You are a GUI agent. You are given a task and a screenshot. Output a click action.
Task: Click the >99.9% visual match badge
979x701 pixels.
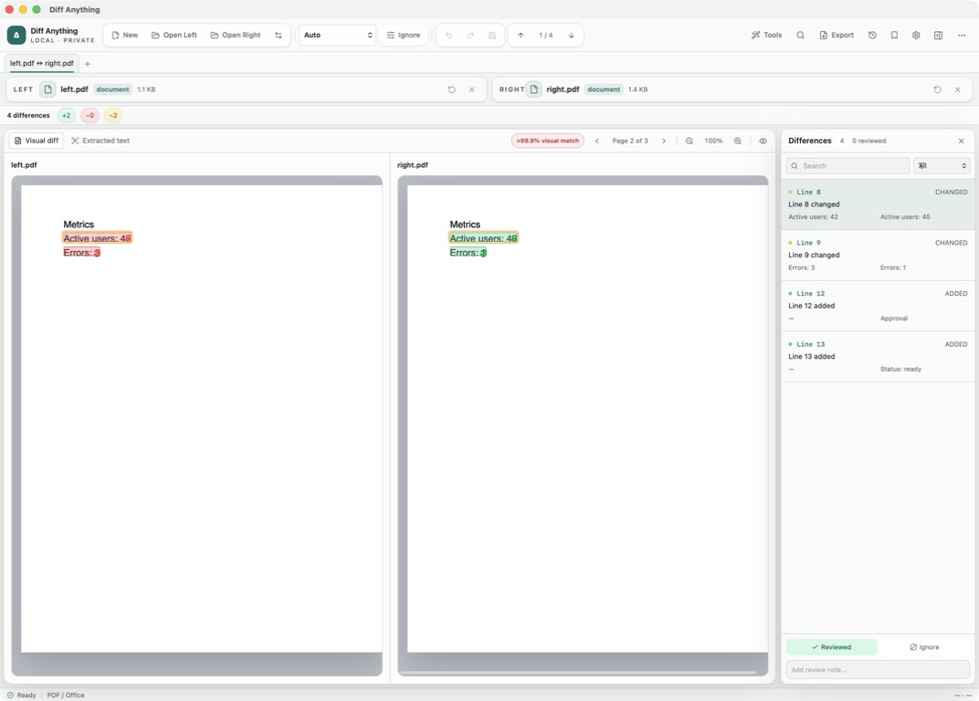pyautogui.click(x=548, y=141)
